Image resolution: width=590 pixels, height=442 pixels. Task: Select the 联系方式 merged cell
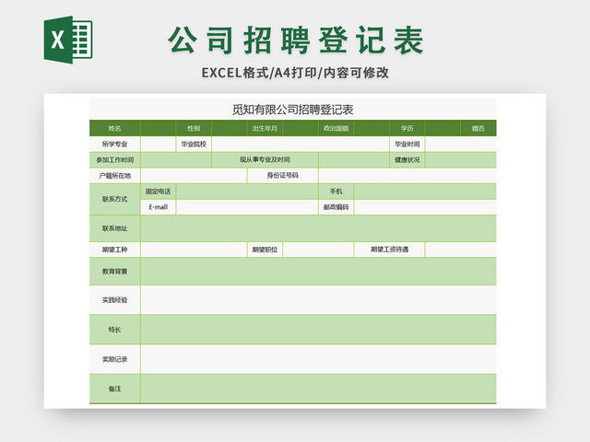click(114, 199)
